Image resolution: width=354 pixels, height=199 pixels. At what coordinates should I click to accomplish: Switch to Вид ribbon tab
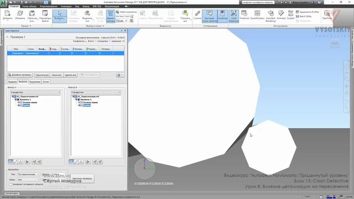coord(77,6)
